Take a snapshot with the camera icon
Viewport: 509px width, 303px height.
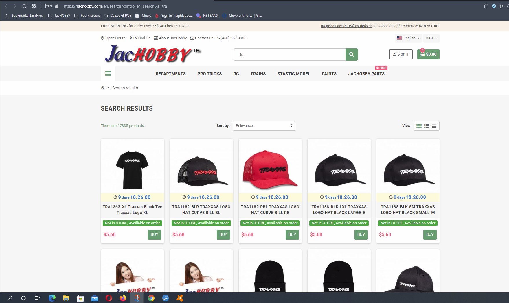[x=486, y=6]
